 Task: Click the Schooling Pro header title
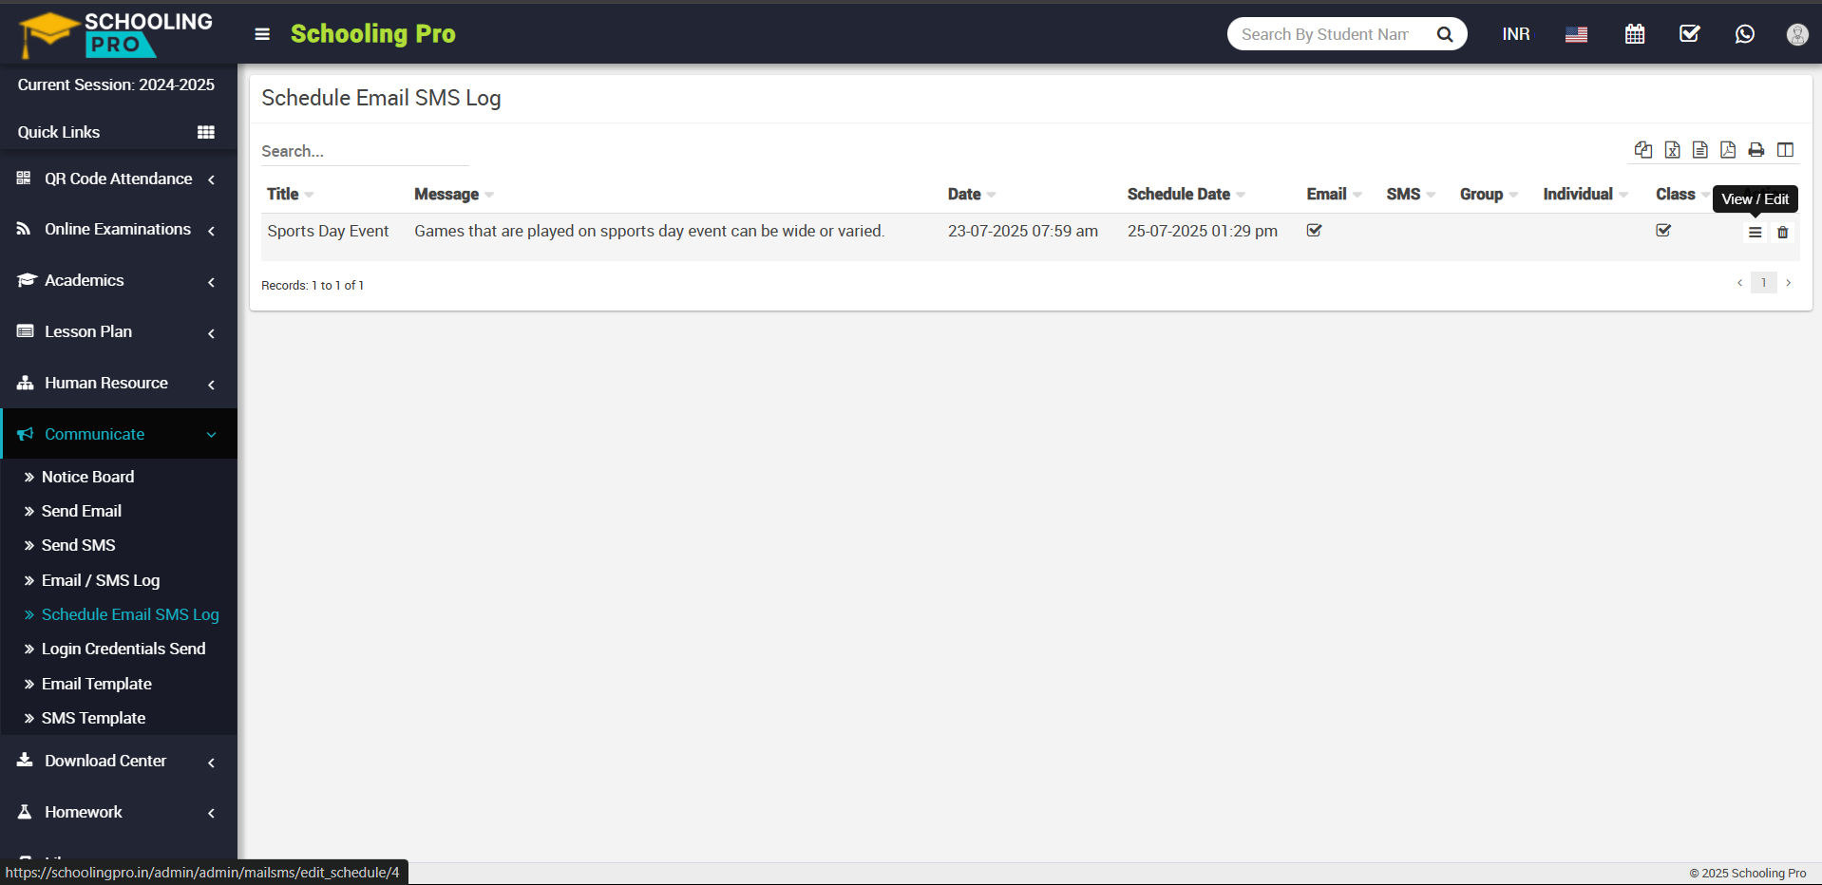coord(373,34)
